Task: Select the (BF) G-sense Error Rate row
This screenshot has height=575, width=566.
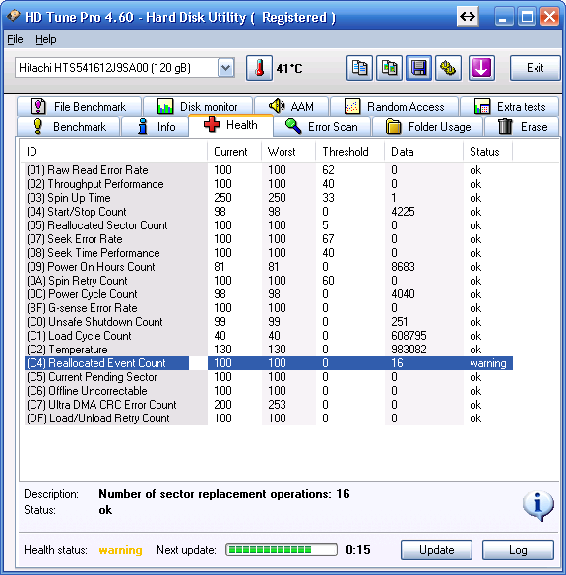Action: (x=269, y=308)
